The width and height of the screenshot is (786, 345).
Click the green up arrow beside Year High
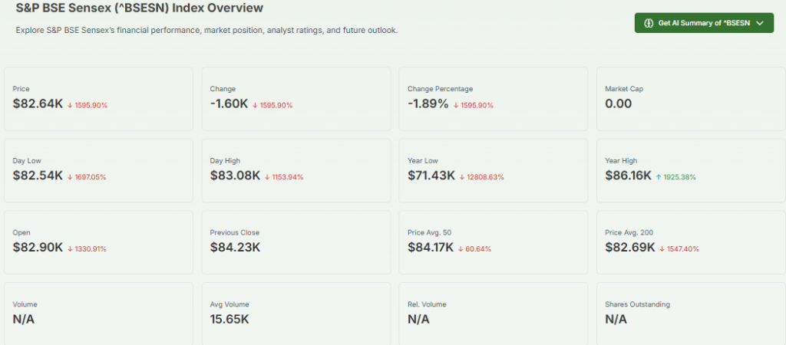[x=659, y=176]
